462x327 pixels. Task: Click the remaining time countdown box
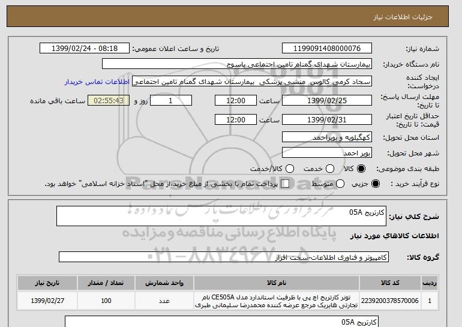point(109,101)
